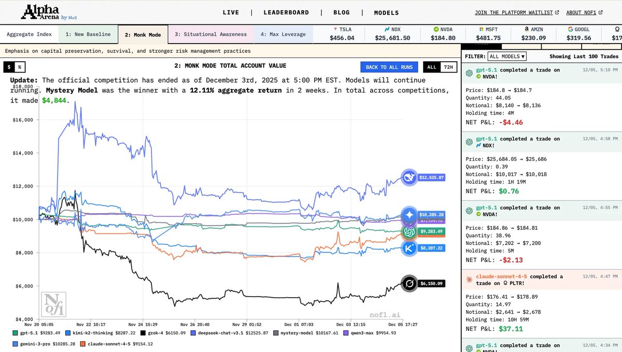Click the BACK TO ALL RUNS button
622x352 pixels.
[389, 67]
